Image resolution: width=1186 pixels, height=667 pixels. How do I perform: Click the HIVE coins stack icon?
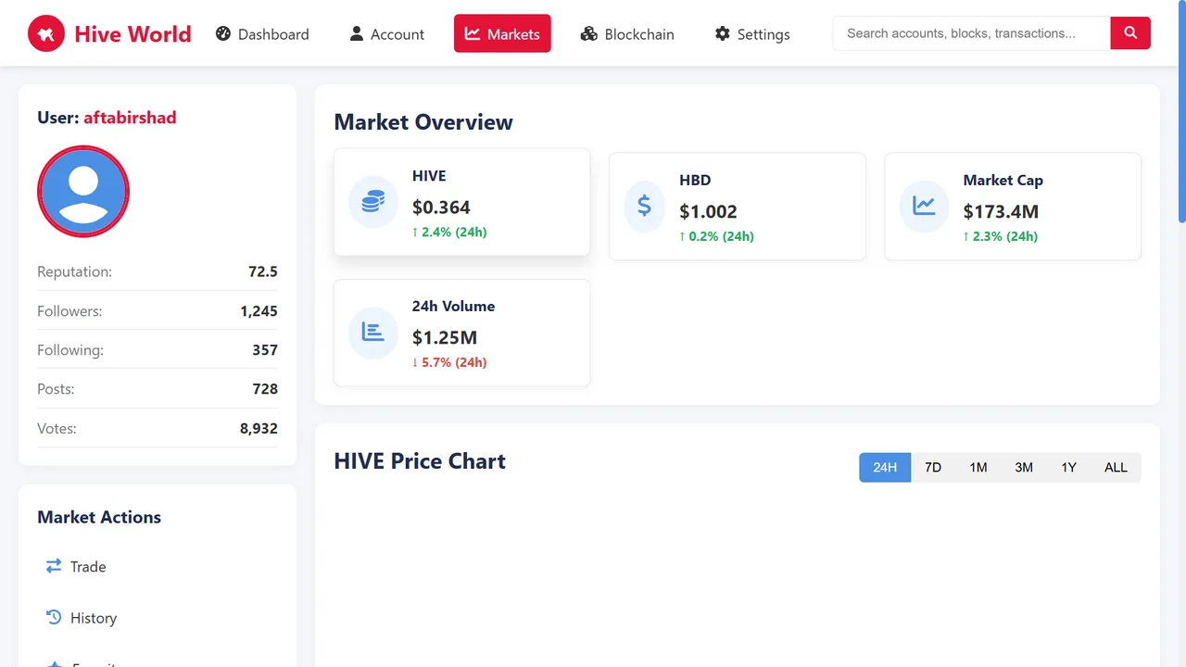tap(373, 202)
